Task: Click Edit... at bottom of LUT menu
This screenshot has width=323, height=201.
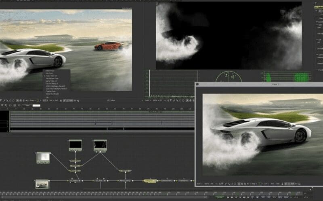Action: [x=47, y=97]
